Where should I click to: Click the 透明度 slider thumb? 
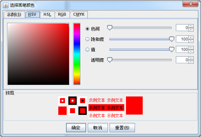point(110,60)
